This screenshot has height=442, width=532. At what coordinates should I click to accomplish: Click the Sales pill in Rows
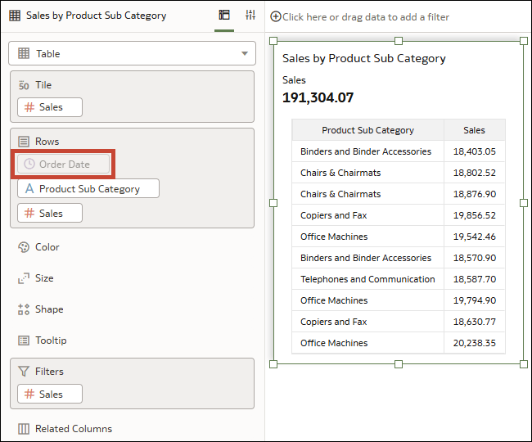click(51, 213)
